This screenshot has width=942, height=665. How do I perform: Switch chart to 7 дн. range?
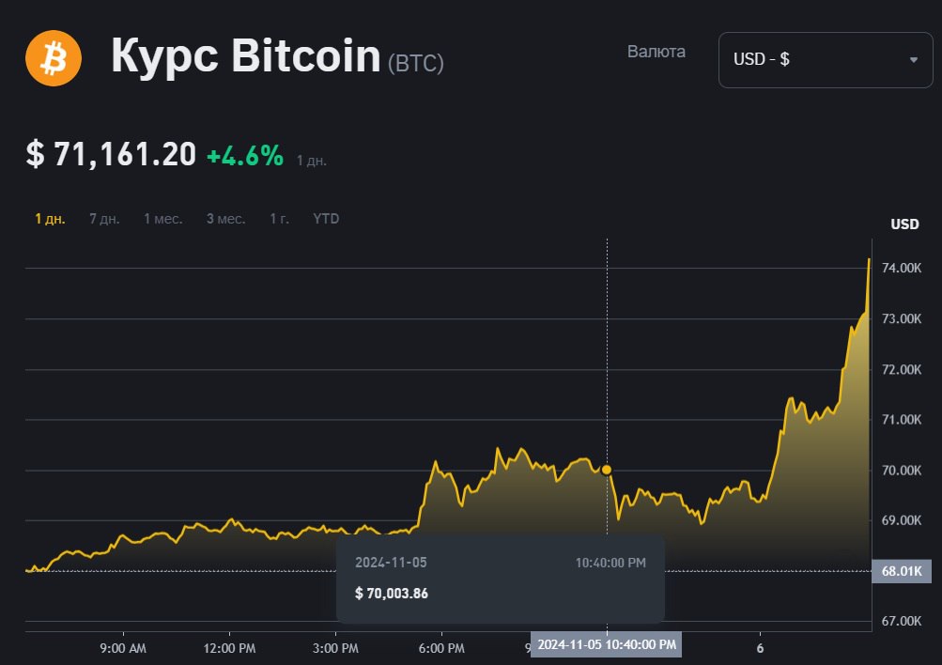pos(104,219)
